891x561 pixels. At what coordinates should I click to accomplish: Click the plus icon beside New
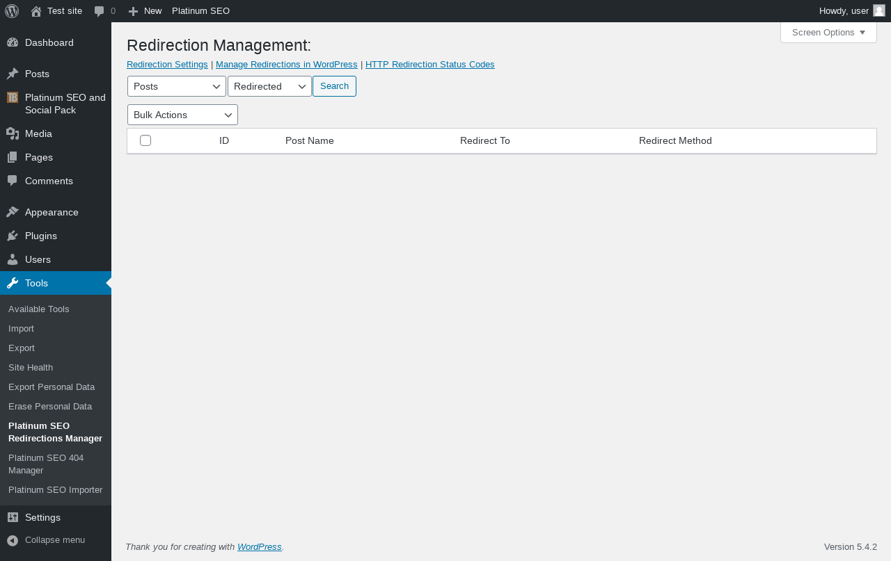click(x=133, y=11)
